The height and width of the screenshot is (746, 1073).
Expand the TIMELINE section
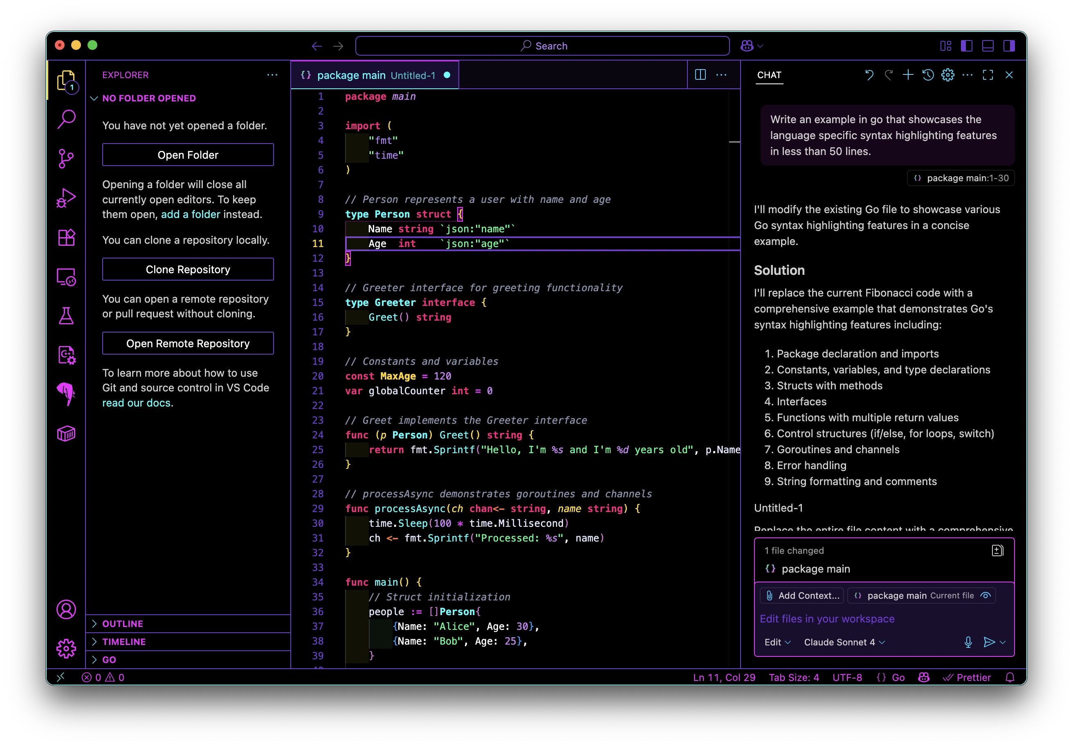click(x=124, y=642)
